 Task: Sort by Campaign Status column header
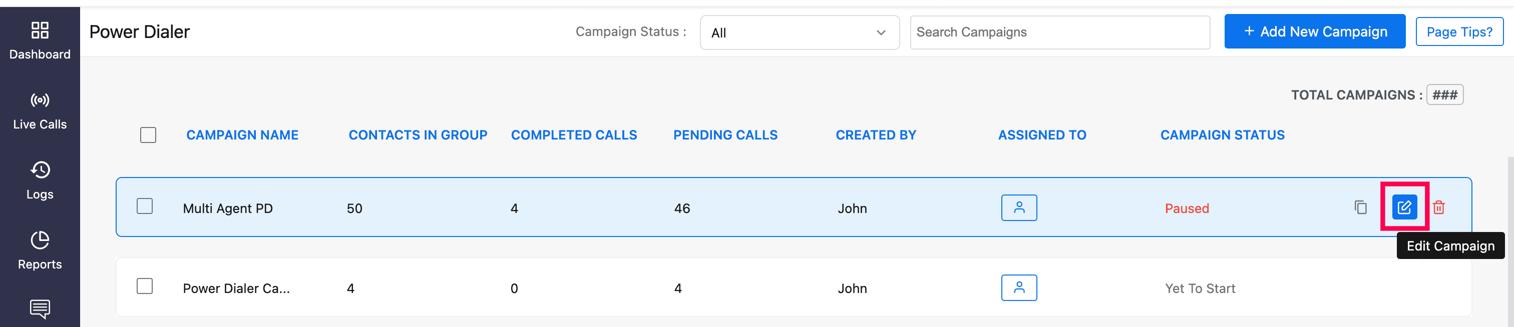pos(1222,135)
